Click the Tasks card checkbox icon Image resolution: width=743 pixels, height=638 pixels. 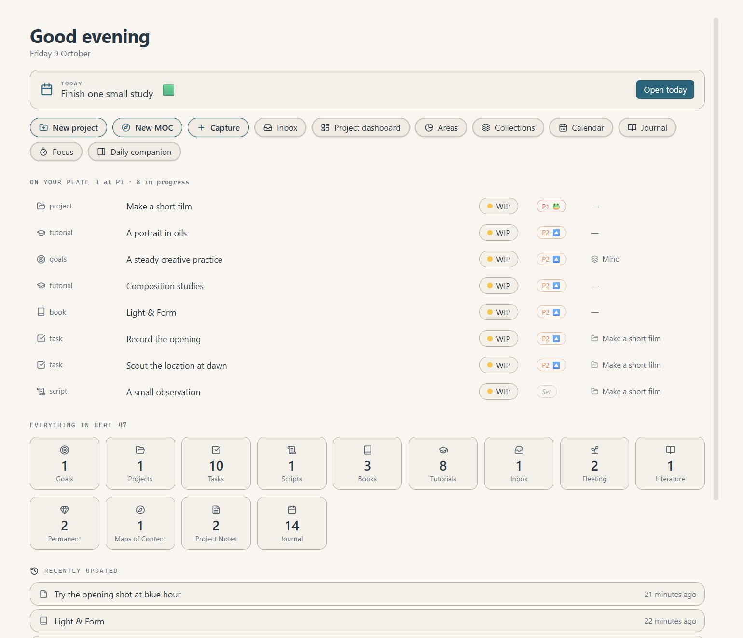216,450
